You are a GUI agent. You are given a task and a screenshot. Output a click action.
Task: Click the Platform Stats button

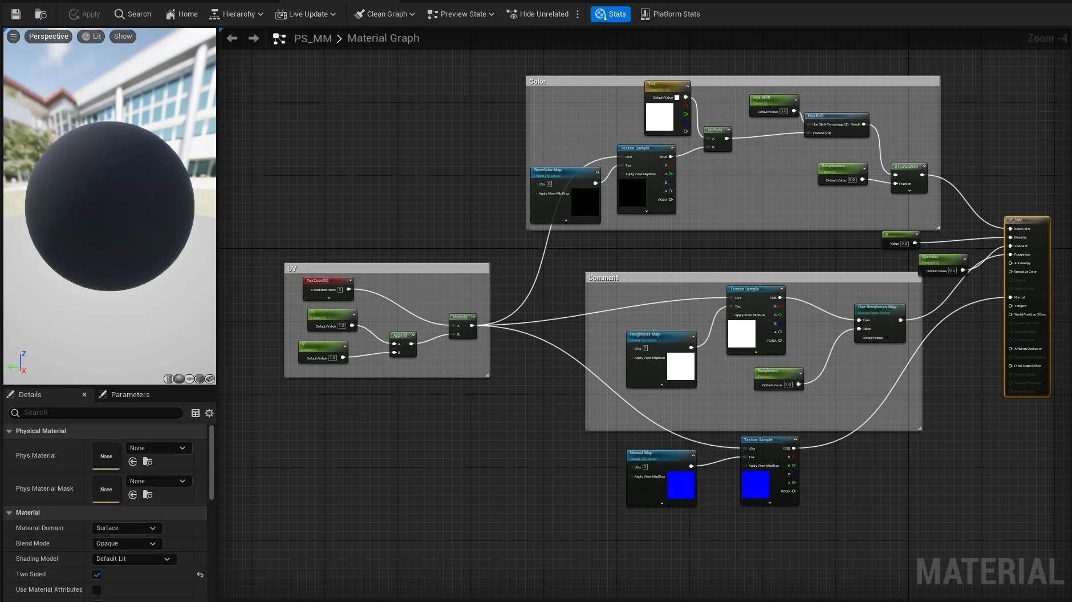tap(670, 14)
